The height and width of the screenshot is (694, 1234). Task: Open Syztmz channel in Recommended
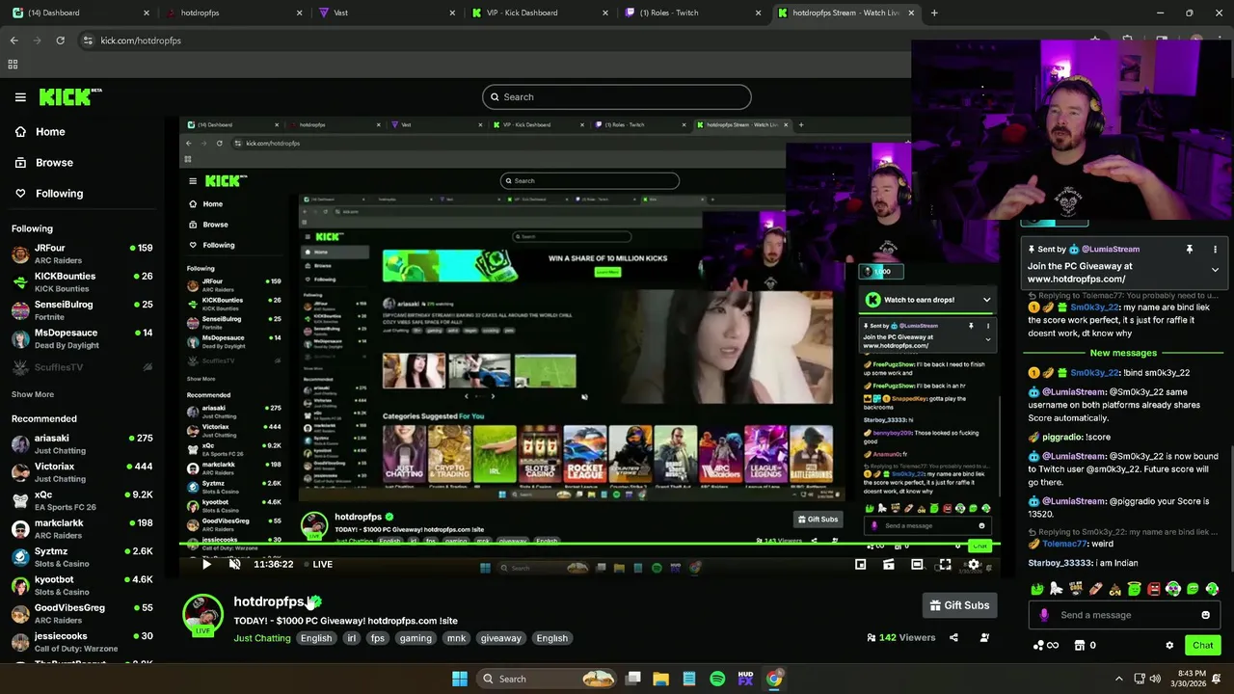pos(81,557)
